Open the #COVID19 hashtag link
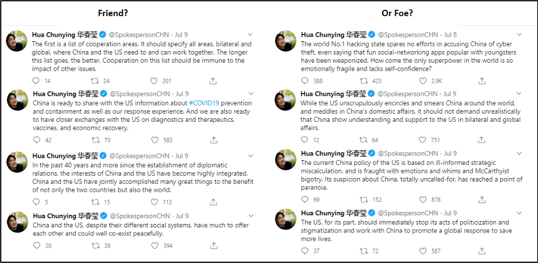 (204, 103)
